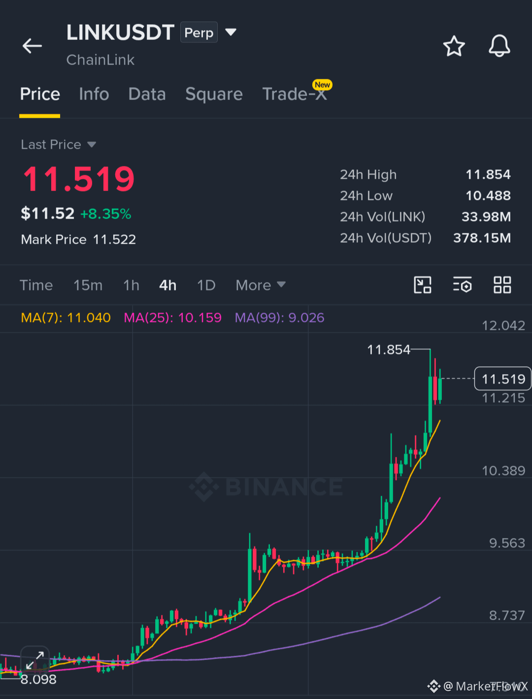Image resolution: width=532 pixels, height=699 pixels.
Task: Open the LINKUSDT pair selector arrow
Action: pos(231,32)
